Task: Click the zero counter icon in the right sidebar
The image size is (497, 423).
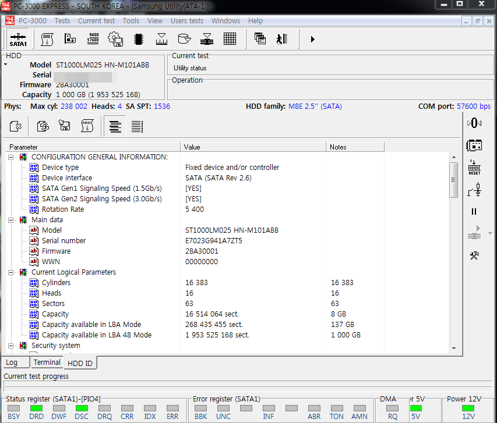Action: click(x=474, y=123)
